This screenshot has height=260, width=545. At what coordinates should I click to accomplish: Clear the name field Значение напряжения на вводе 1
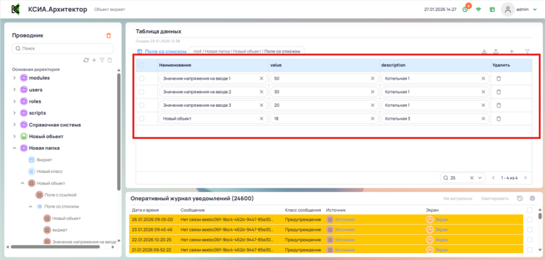[262, 78]
